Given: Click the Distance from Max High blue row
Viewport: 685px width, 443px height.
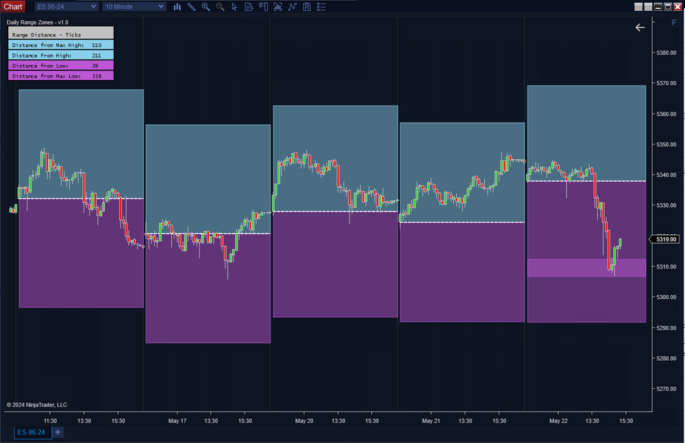Looking at the screenshot, I should coord(60,45).
